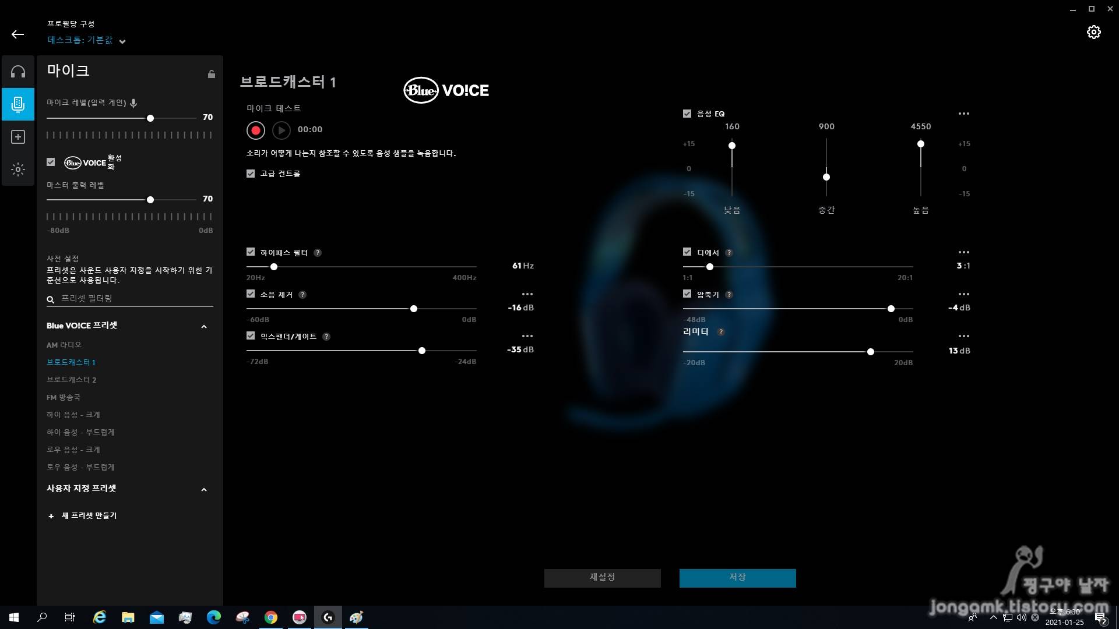Screen dimensions: 1119x629
Task: Click the 프리셋 필터링 search field
Action: click(x=134, y=298)
